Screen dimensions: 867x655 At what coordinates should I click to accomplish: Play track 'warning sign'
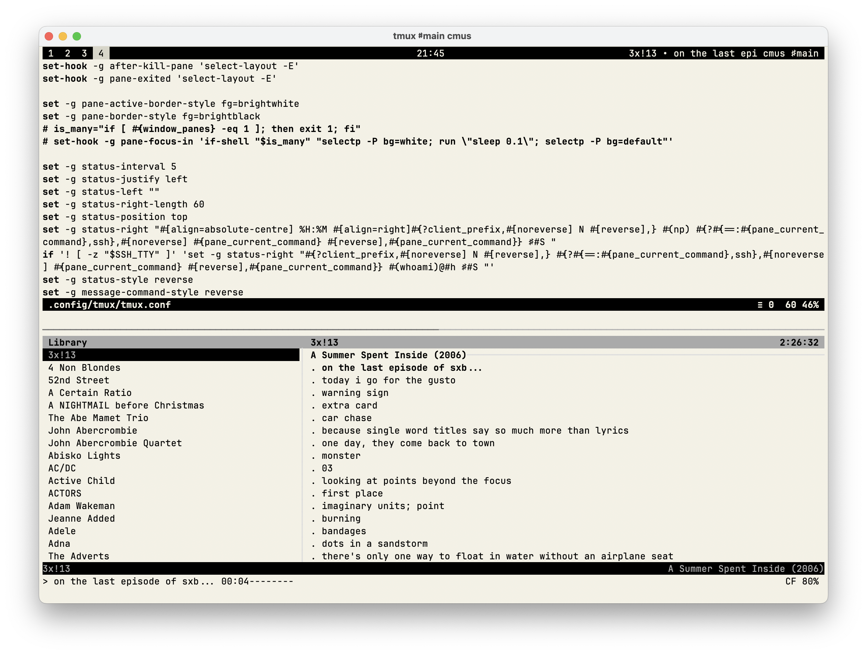pos(355,393)
